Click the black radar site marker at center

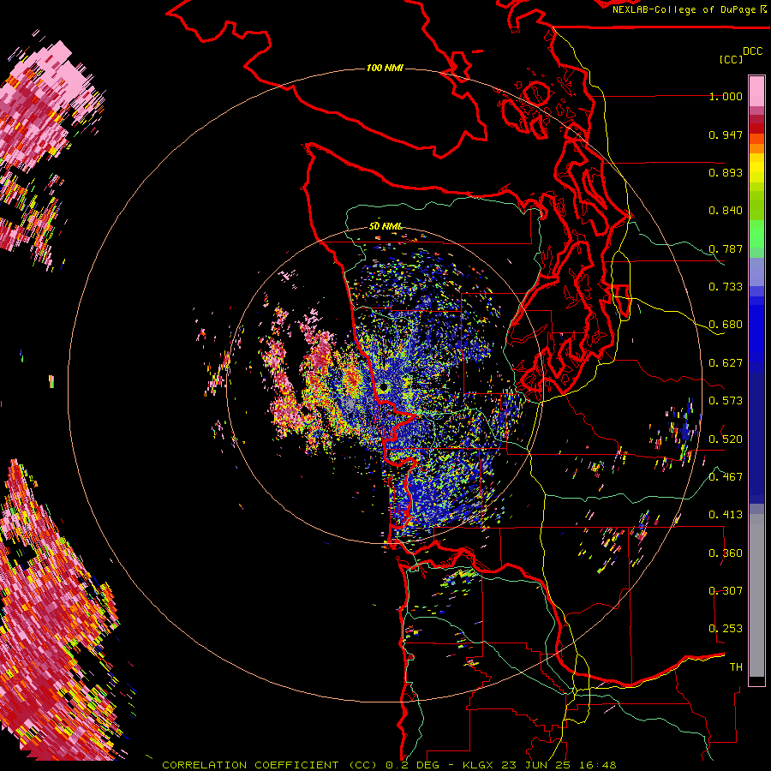pos(384,388)
